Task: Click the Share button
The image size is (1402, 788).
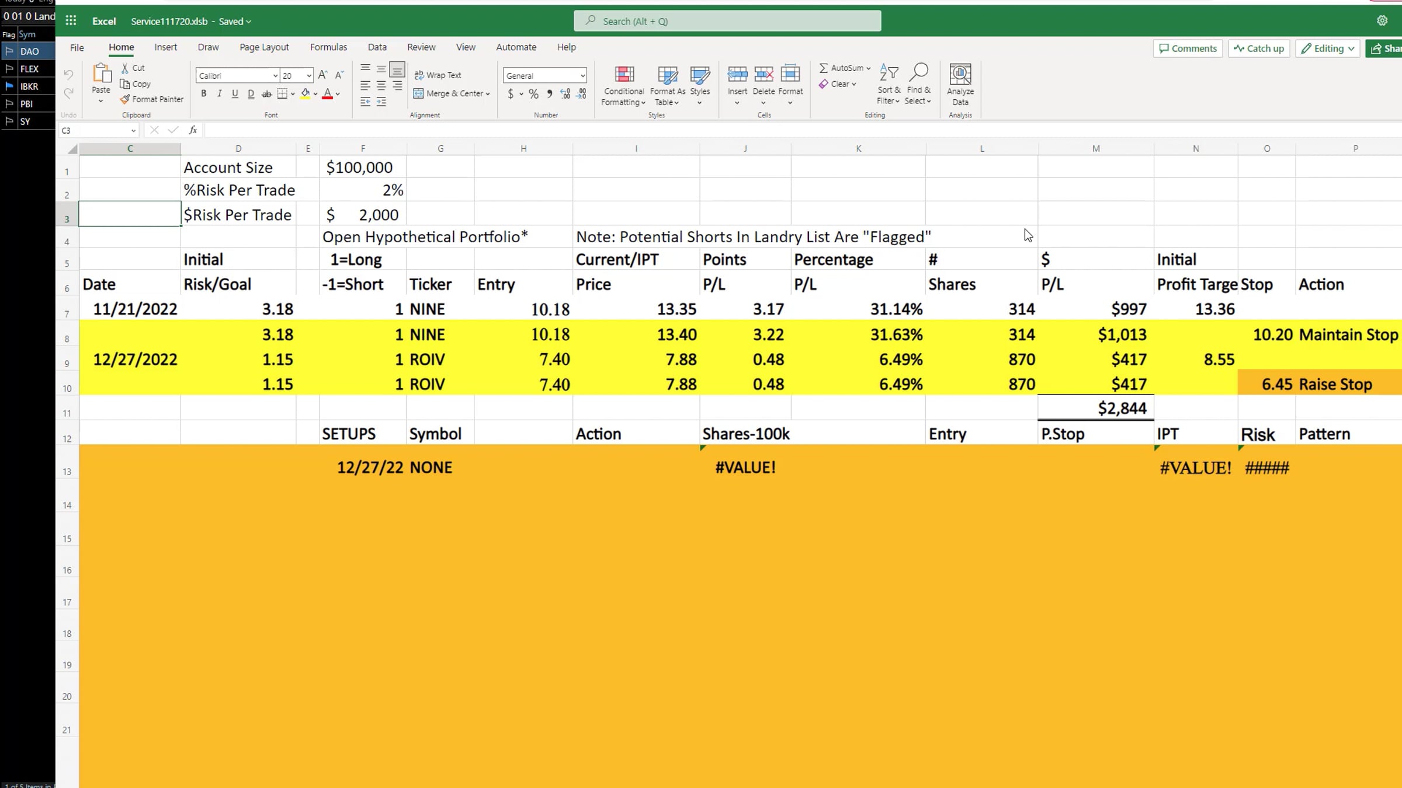Action: pos(1384,48)
